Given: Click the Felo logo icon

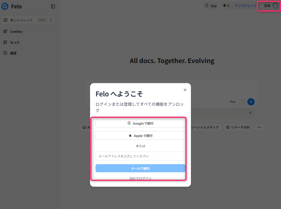Looking at the screenshot, I should click(x=5, y=6).
